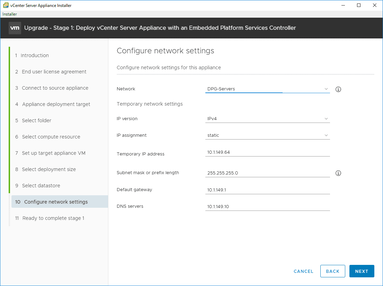Click the Subnet mask input field
This screenshot has height=286, width=383.
pos(267,173)
